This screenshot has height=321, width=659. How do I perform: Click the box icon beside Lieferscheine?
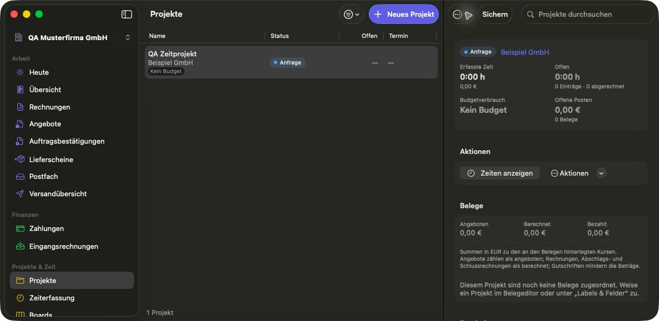[20, 159]
